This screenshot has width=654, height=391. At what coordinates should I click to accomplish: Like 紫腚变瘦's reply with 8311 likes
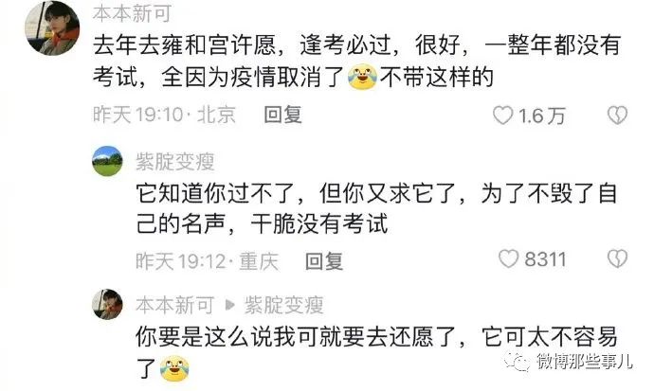tap(508, 259)
